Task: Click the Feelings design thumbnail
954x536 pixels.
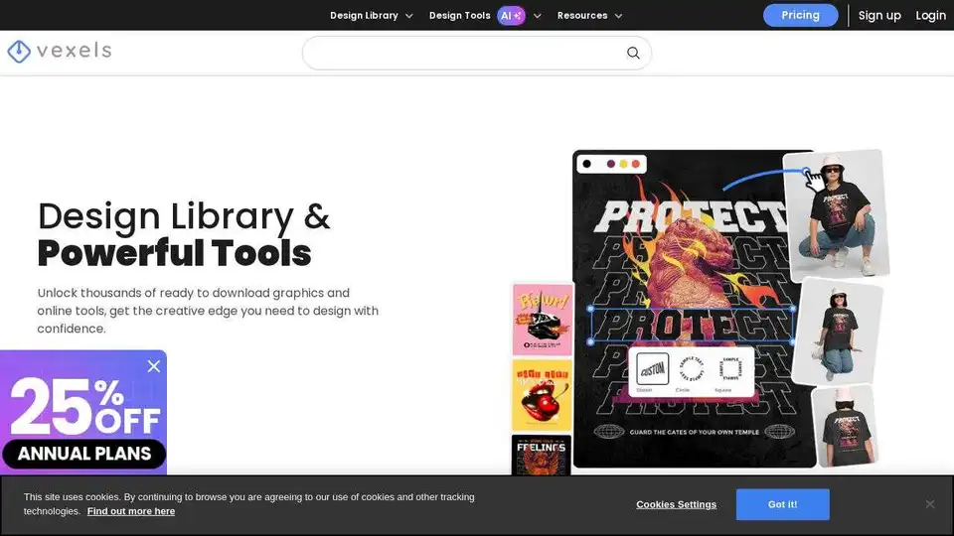Action: click(x=541, y=456)
